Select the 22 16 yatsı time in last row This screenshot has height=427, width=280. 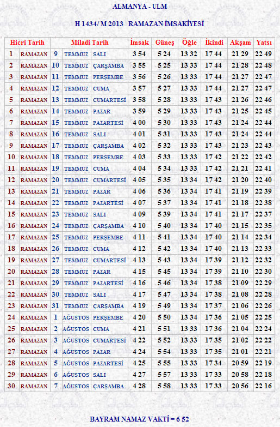(x=264, y=386)
